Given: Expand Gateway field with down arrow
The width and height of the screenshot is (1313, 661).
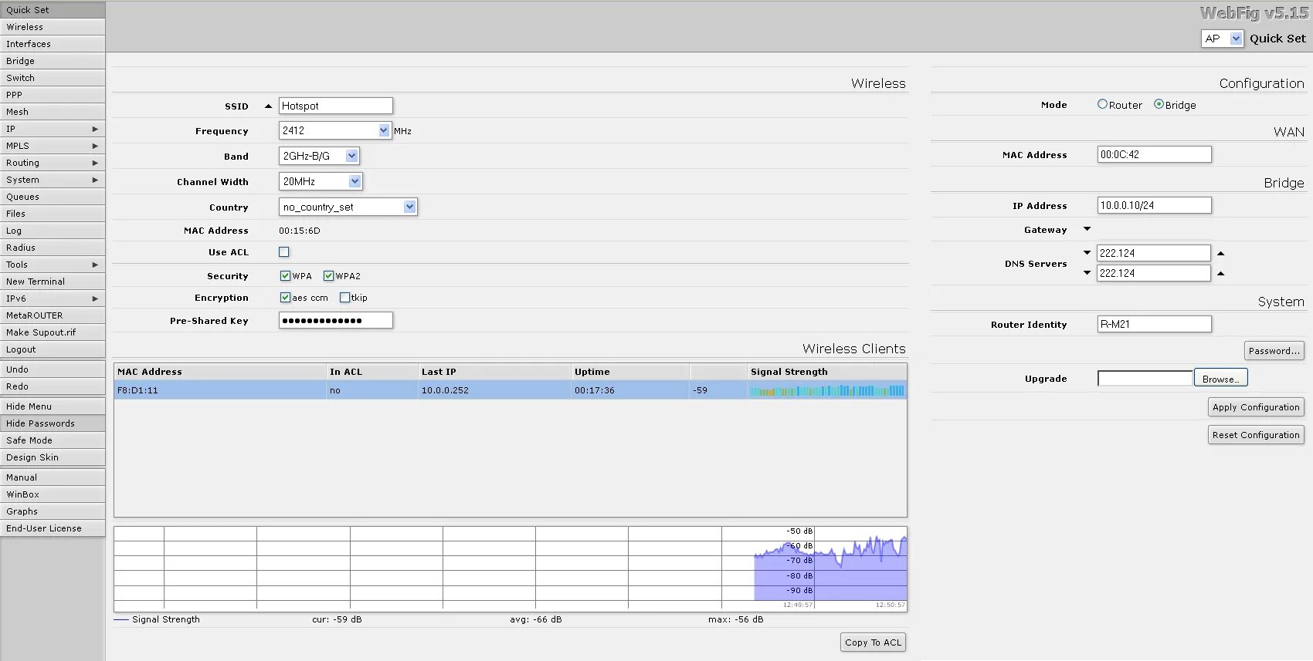Looking at the screenshot, I should tap(1087, 229).
